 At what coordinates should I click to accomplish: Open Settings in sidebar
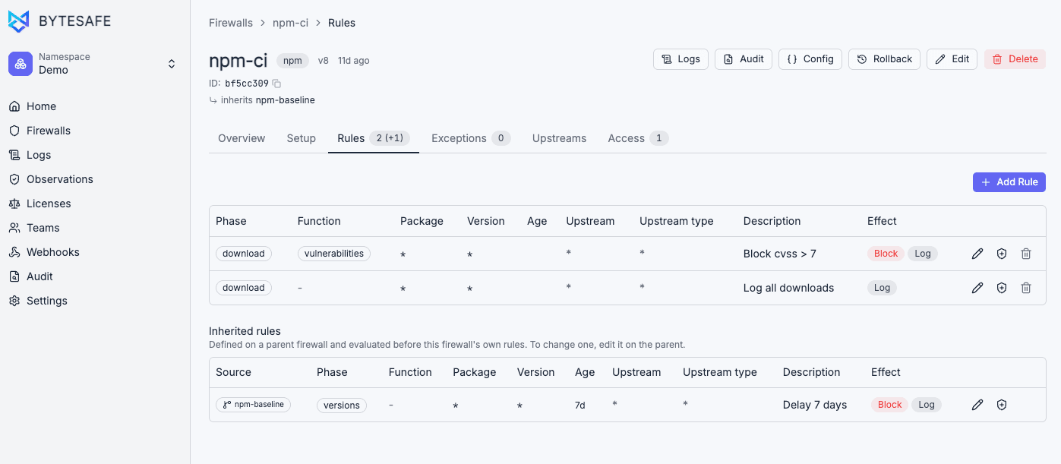click(46, 301)
